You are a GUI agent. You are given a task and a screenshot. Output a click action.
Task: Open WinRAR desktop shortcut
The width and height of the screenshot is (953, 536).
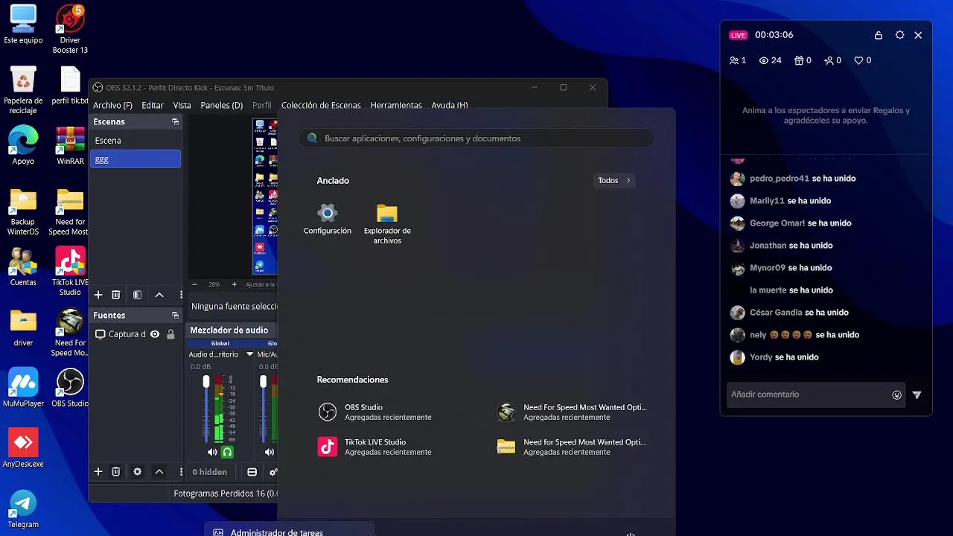click(70, 146)
